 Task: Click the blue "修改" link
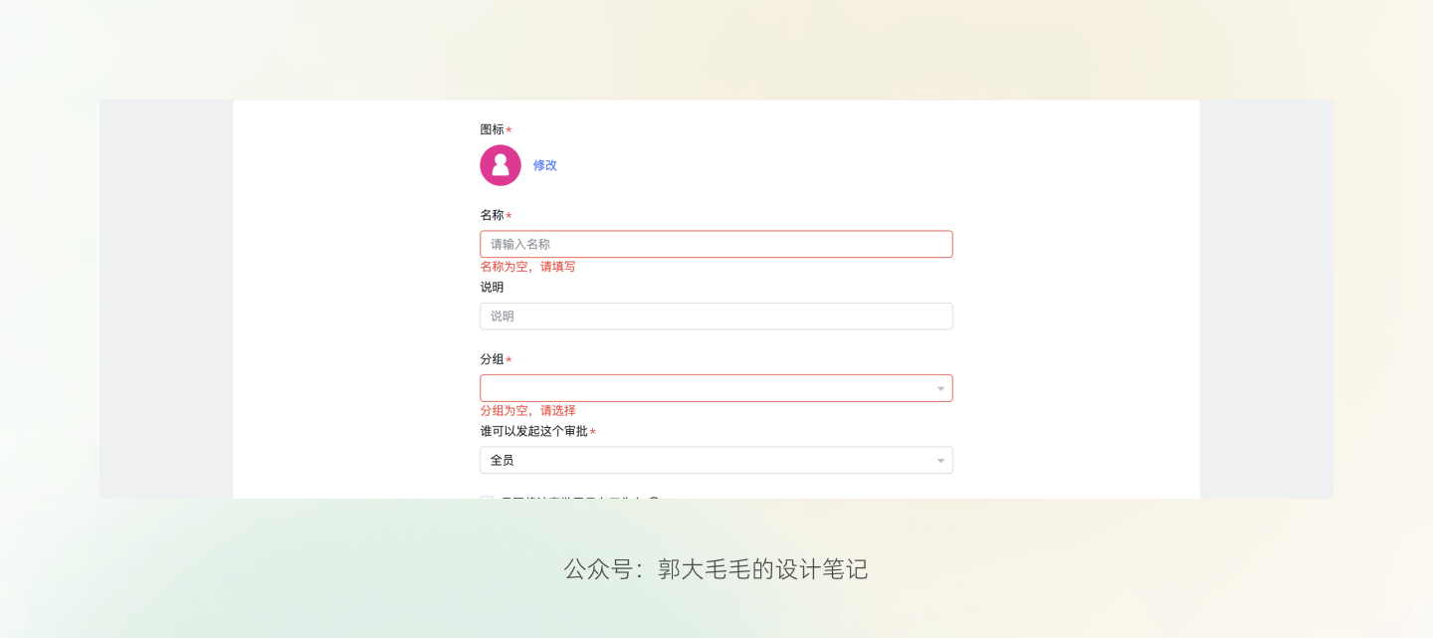click(545, 165)
